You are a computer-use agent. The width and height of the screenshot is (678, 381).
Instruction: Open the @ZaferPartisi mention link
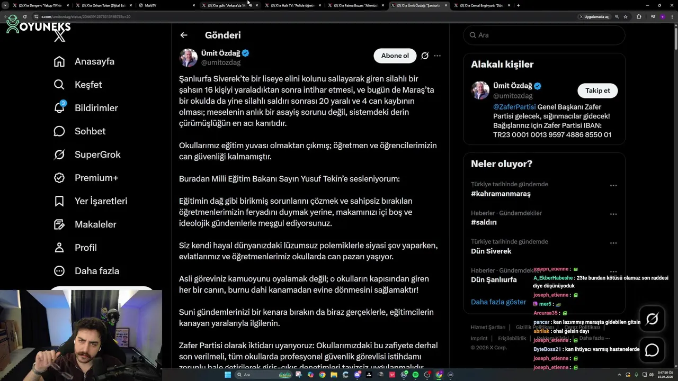click(x=514, y=107)
